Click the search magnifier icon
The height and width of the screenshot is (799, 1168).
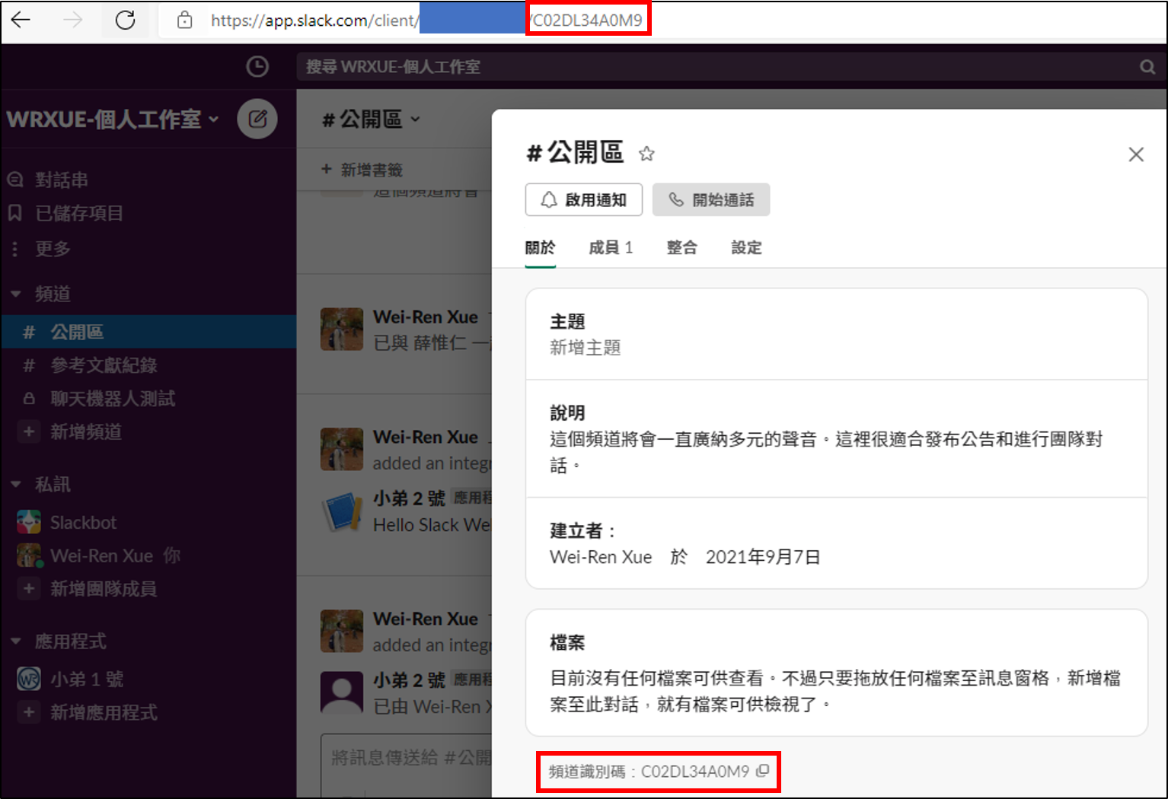[1147, 67]
